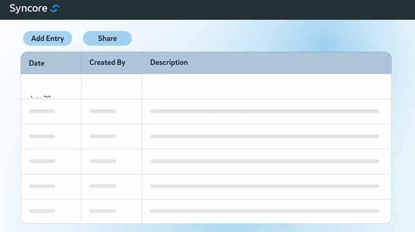This screenshot has height=232, width=415.
Task: Select the third placeholder row's Created By cell
Action: click(x=103, y=161)
